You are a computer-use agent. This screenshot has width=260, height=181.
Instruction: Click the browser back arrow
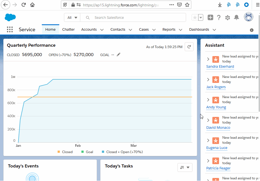click(x=6, y=5)
